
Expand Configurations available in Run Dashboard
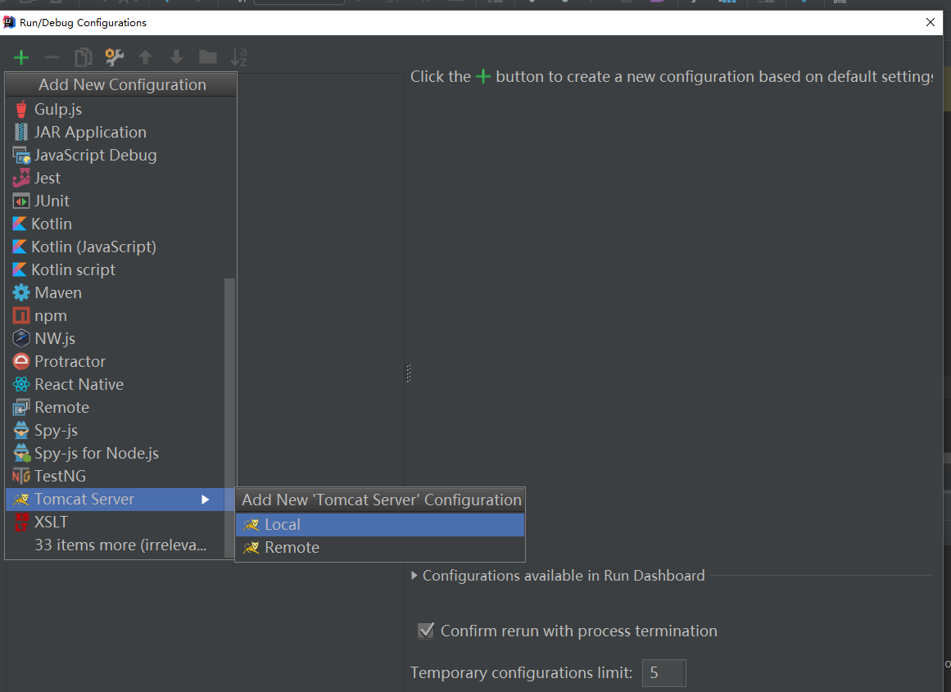tap(414, 576)
